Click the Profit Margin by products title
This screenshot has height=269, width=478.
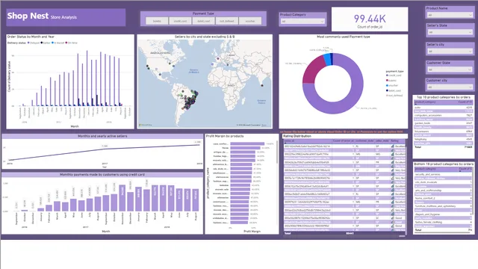coord(225,136)
